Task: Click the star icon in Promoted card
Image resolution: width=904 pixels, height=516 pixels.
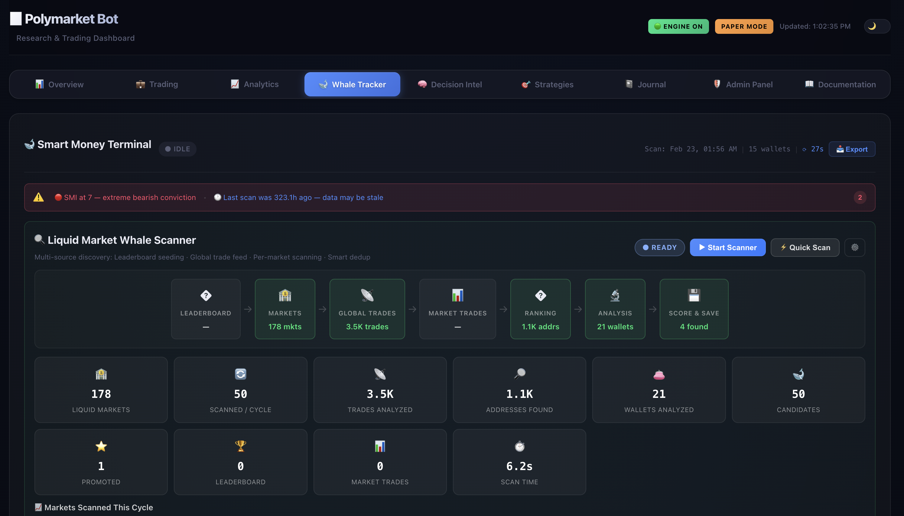Action: click(101, 446)
